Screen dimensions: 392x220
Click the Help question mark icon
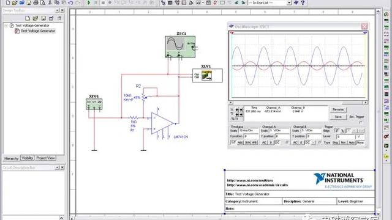pos(303,2)
